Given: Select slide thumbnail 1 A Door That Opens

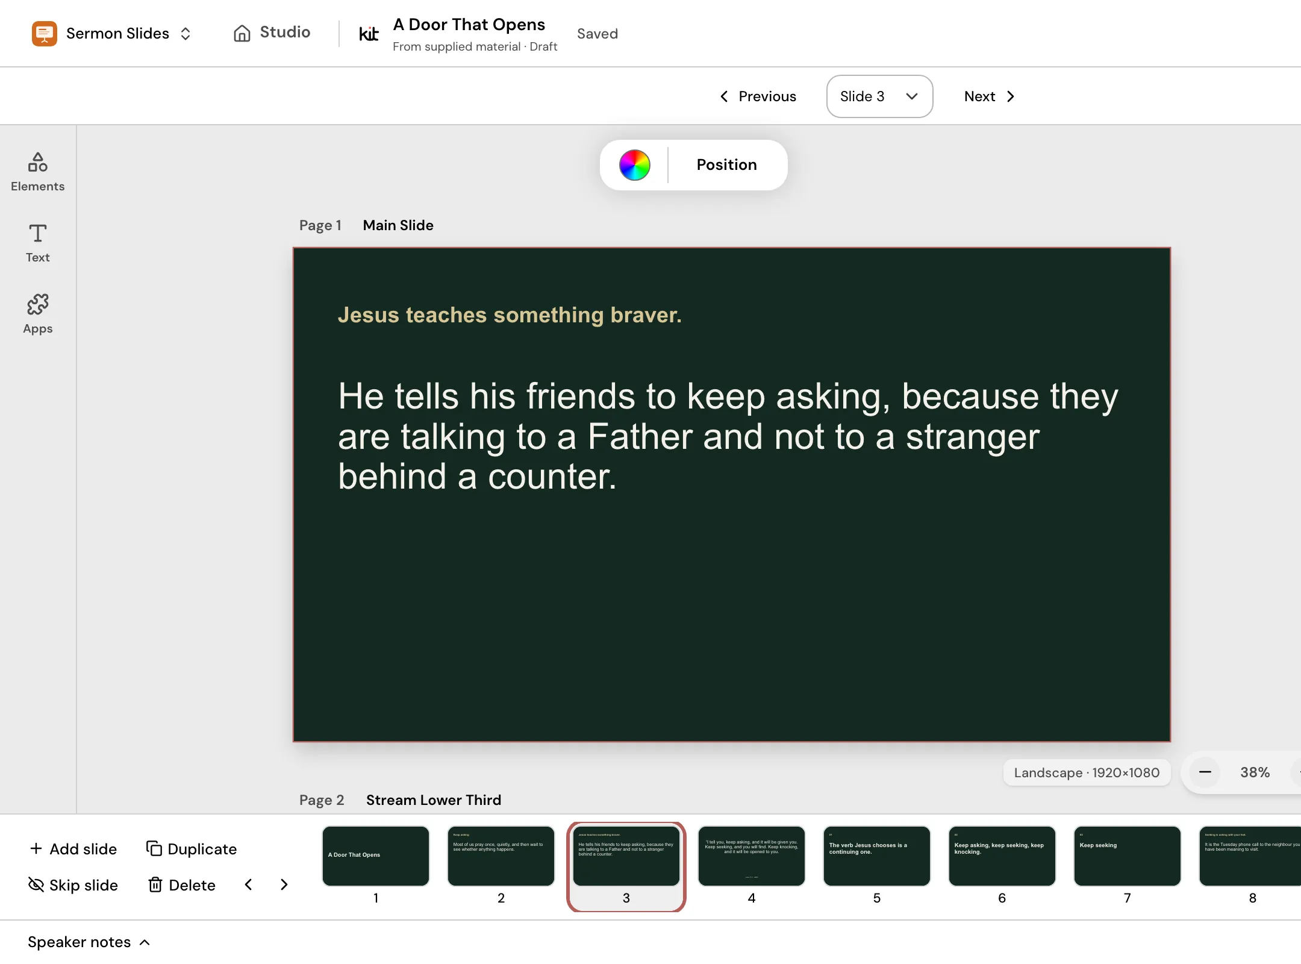Looking at the screenshot, I should (x=376, y=856).
